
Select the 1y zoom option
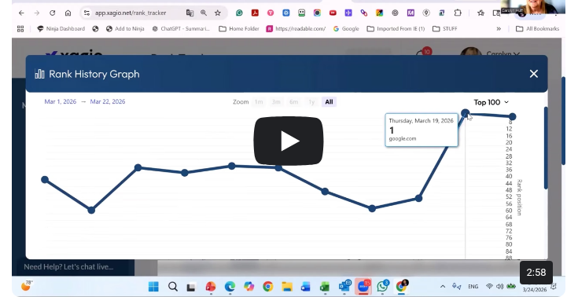tap(311, 101)
